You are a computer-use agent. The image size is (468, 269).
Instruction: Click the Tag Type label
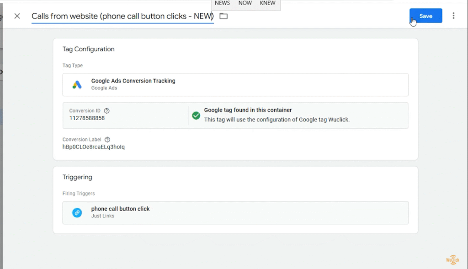pyautogui.click(x=73, y=66)
